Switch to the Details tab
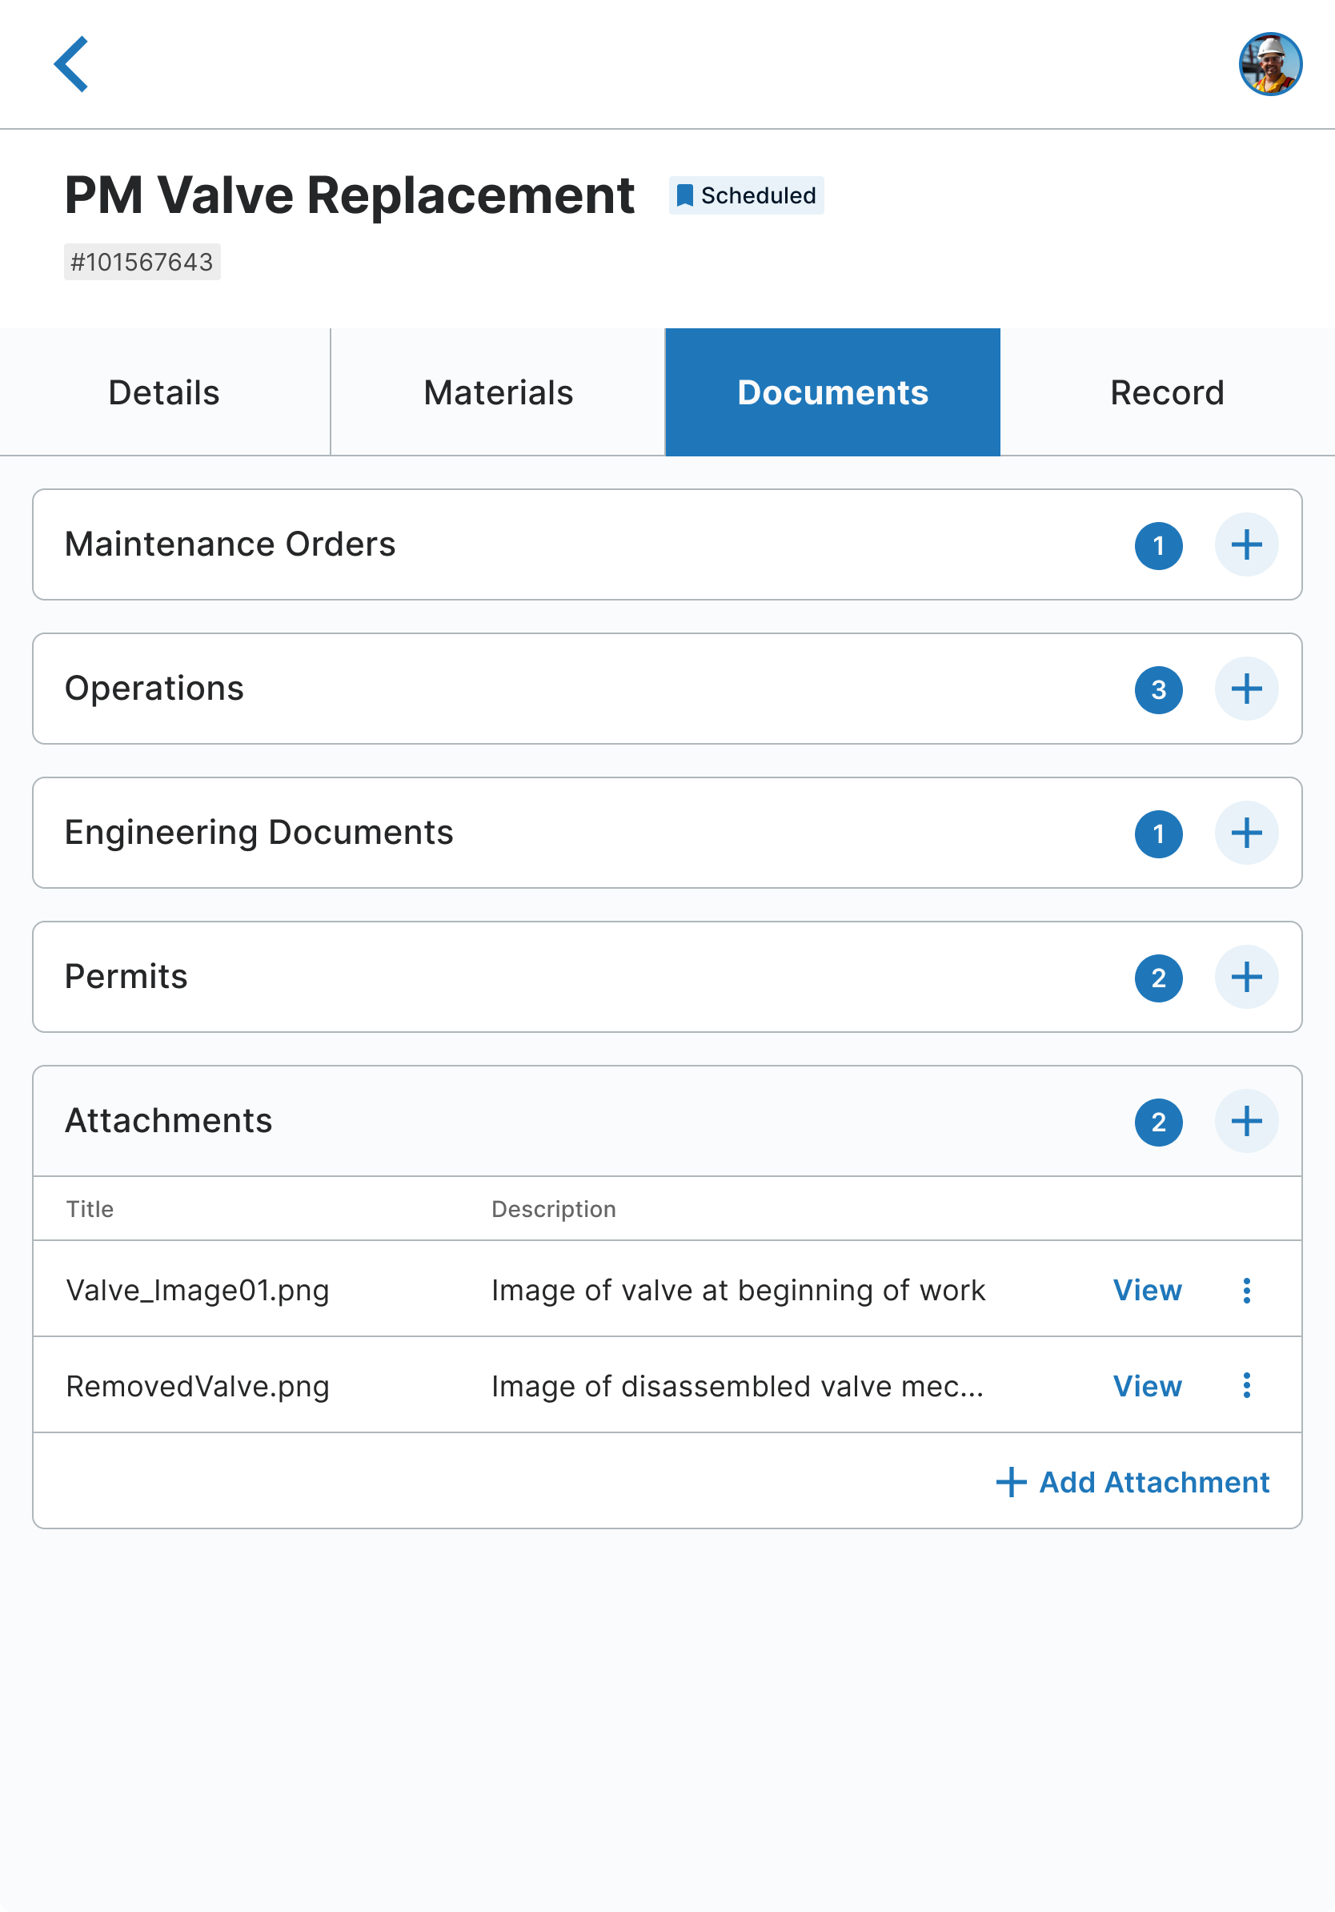 tap(165, 392)
